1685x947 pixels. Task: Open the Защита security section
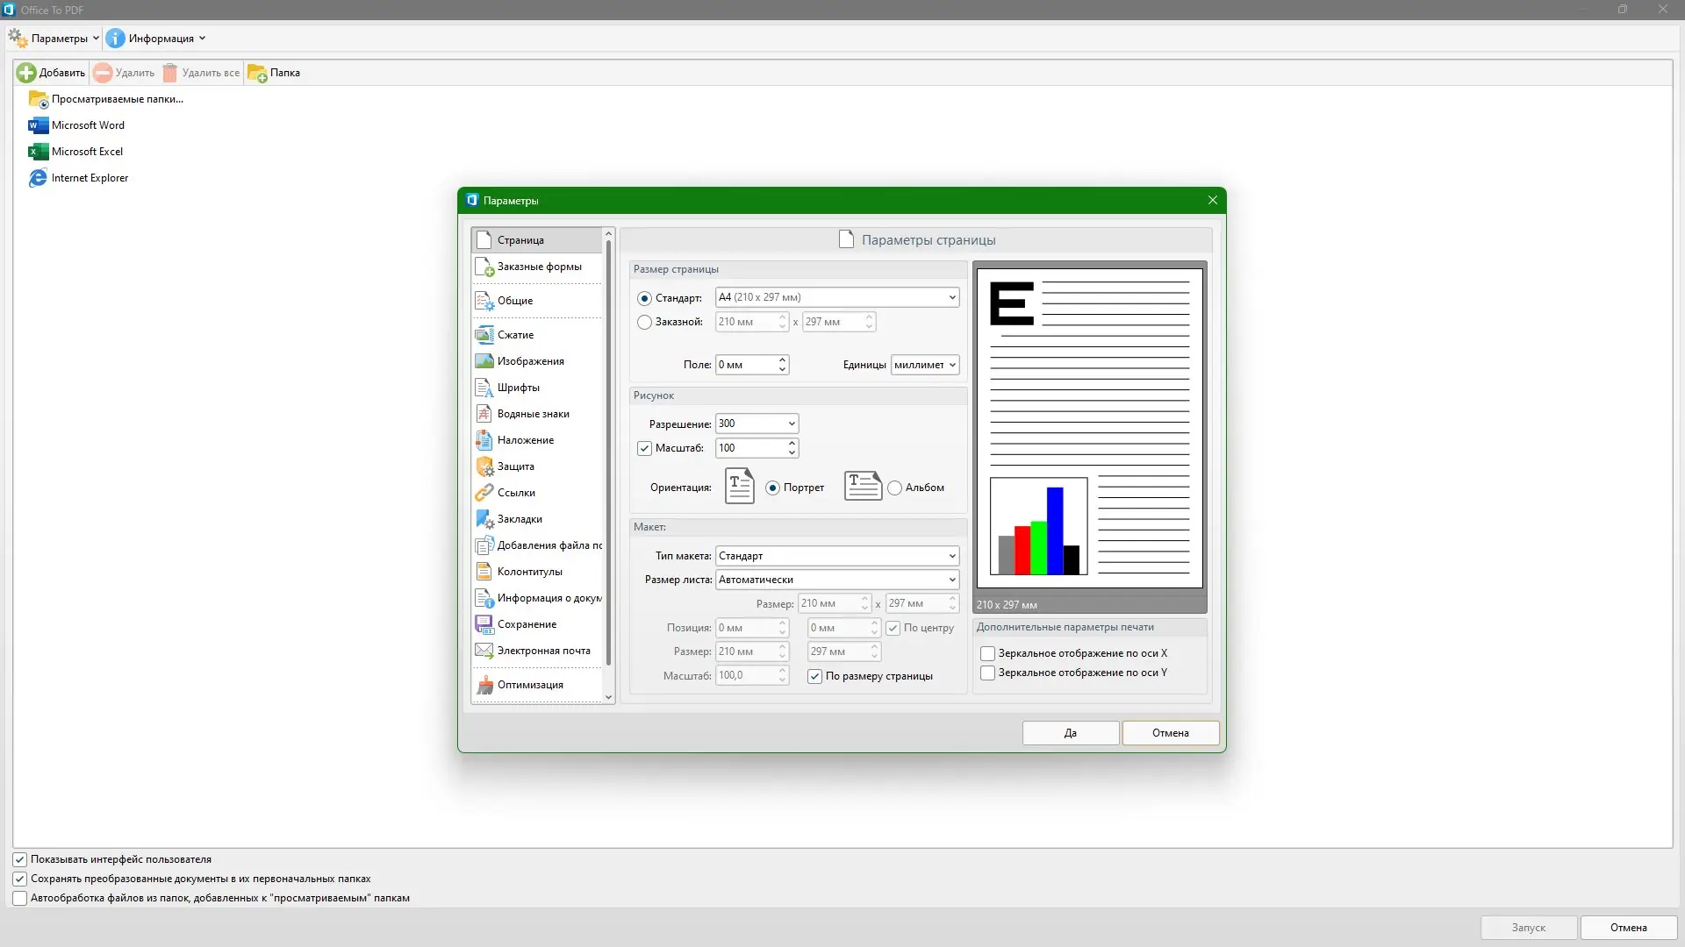coord(515,466)
